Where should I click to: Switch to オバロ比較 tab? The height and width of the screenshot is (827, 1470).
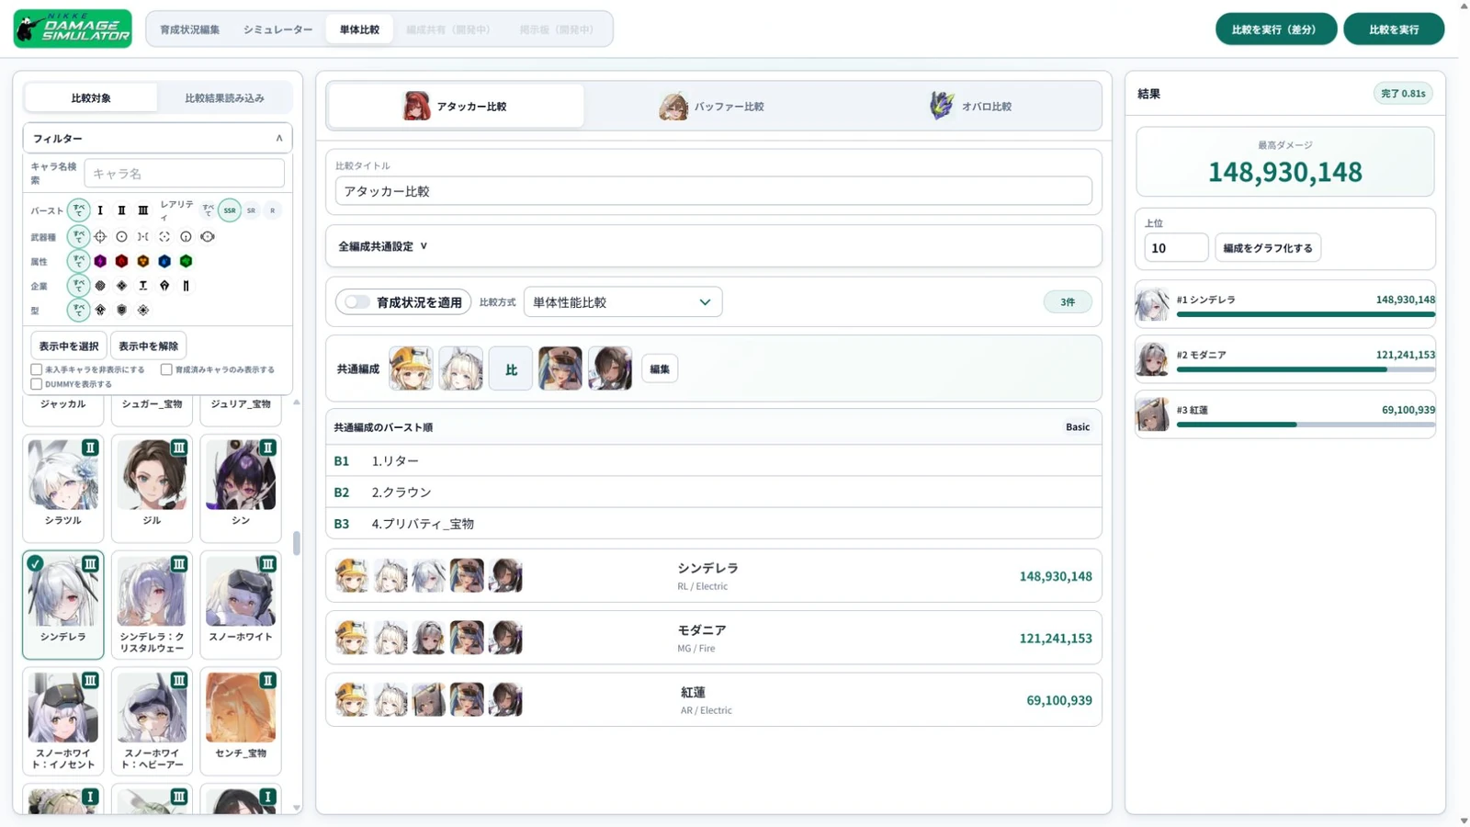click(x=971, y=107)
